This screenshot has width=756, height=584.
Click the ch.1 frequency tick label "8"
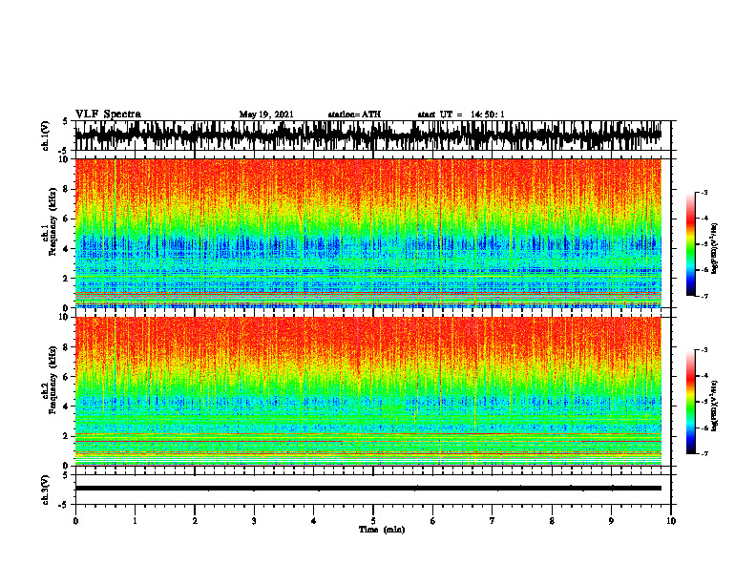click(67, 189)
